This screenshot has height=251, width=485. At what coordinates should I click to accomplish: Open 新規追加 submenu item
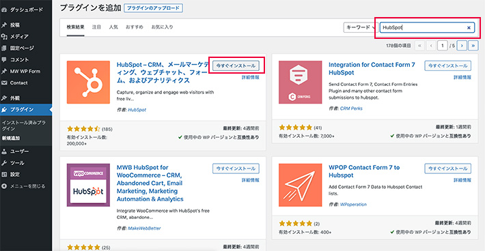coord(11,138)
